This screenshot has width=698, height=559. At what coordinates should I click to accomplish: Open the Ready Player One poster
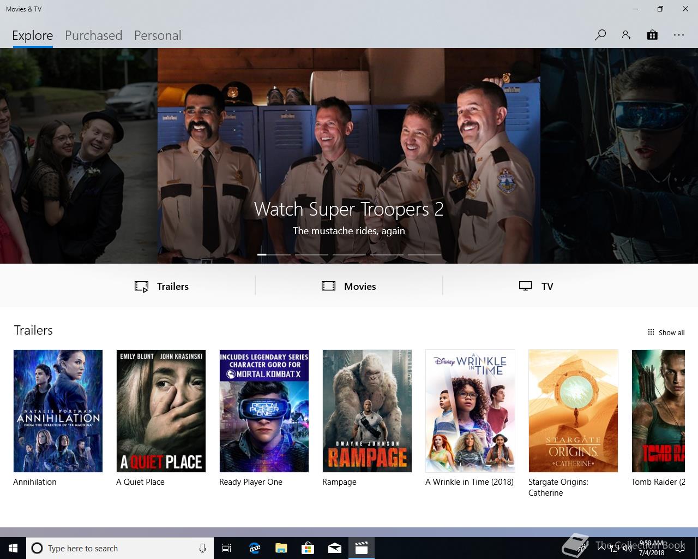coord(264,411)
